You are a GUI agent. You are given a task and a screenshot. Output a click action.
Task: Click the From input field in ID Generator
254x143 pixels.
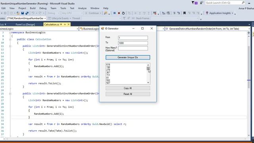click(133, 38)
